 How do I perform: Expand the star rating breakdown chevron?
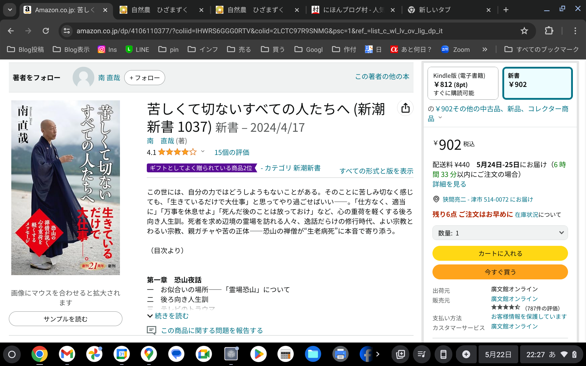tap(203, 152)
